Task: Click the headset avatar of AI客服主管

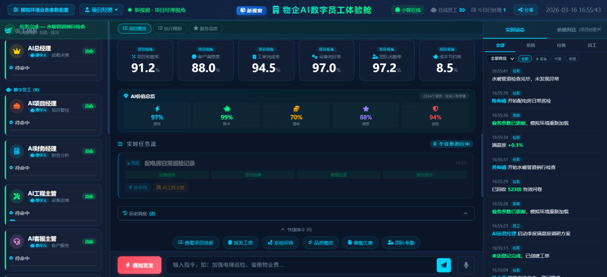Action: (17, 242)
